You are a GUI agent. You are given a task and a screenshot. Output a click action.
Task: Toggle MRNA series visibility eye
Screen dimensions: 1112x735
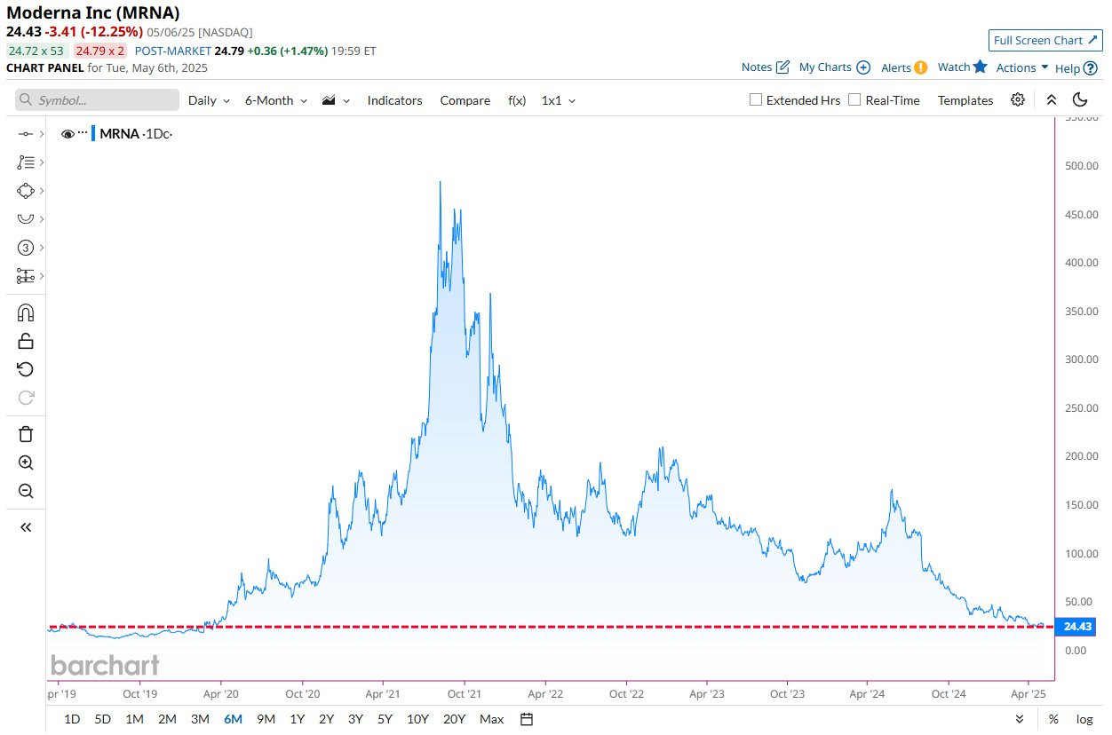pyautogui.click(x=67, y=134)
